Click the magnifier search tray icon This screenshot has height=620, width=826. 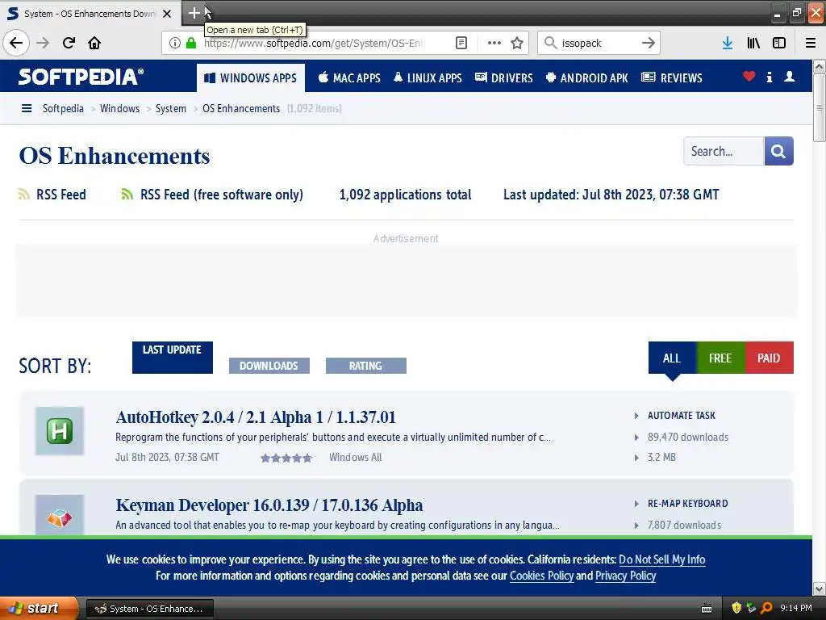[x=766, y=608]
